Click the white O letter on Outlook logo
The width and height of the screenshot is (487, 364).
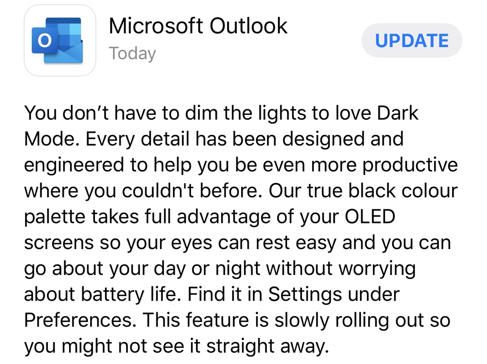point(44,41)
